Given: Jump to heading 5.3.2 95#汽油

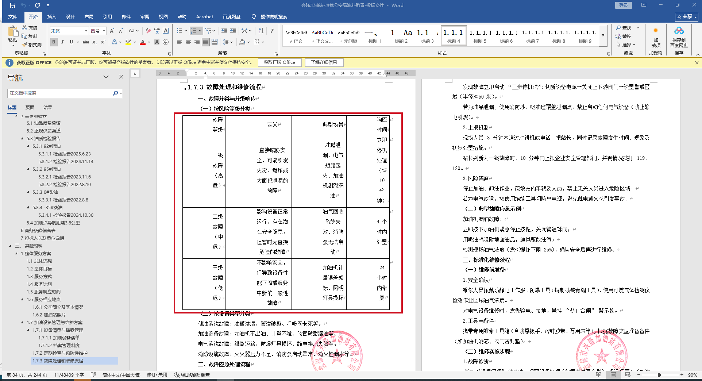Looking at the screenshot, I should (x=46, y=169).
